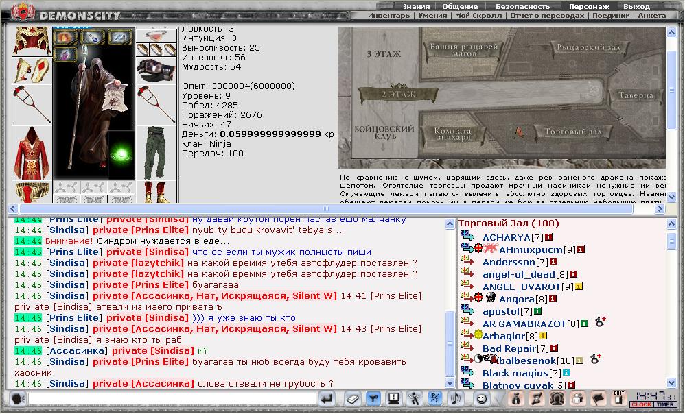685x414 pixels.
Task: Click the skull icon next to Angora
Action: (x=491, y=297)
